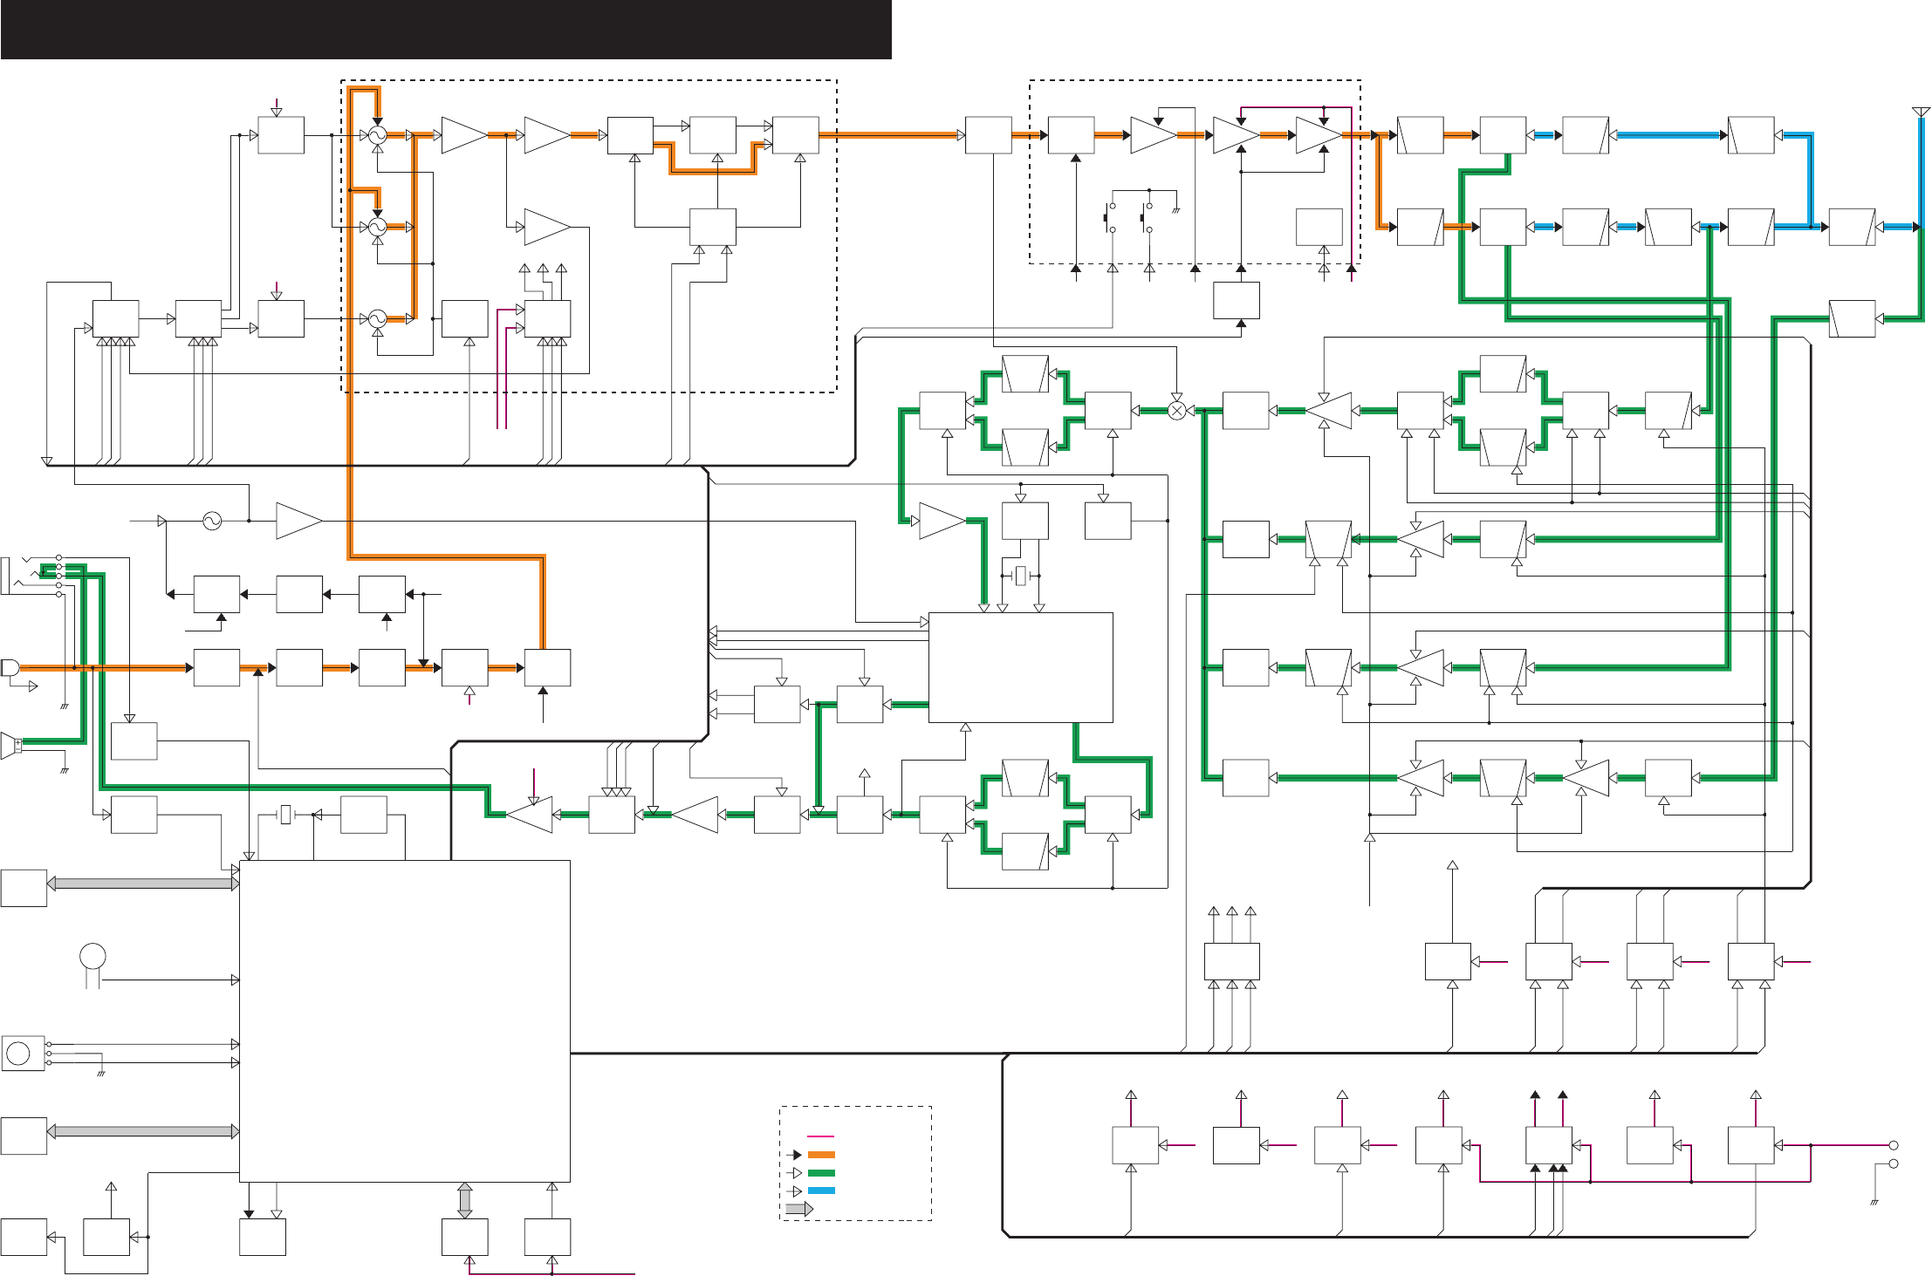The width and height of the screenshot is (1932, 1276).
Task: Click the left push switch in upper dashed box
Action: click(x=1110, y=218)
